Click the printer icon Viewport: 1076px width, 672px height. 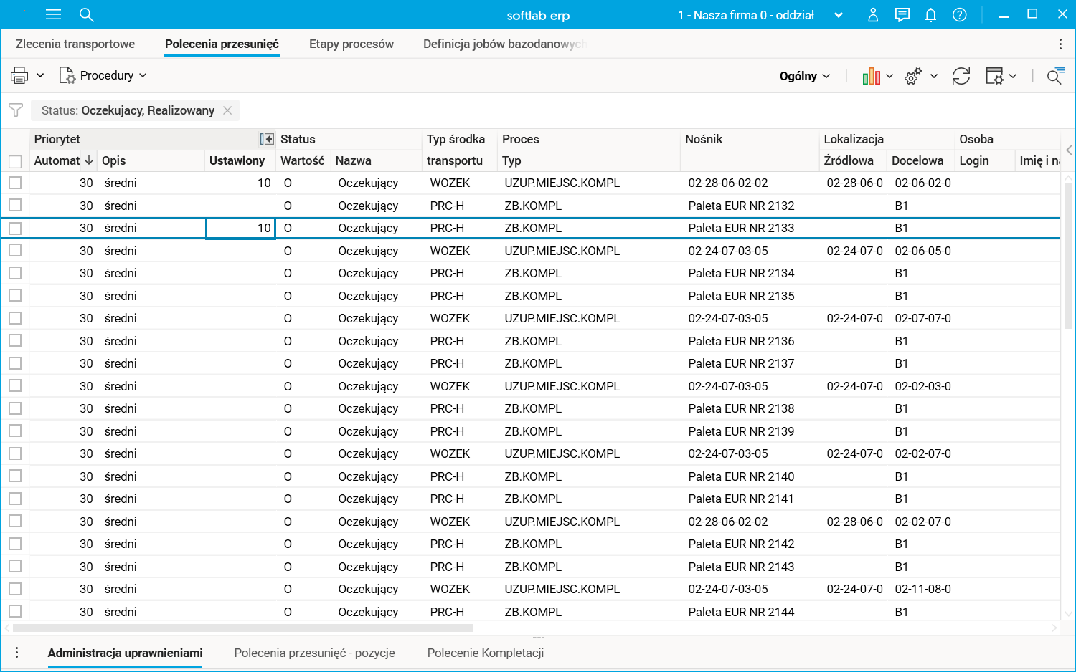pos(19,75)
